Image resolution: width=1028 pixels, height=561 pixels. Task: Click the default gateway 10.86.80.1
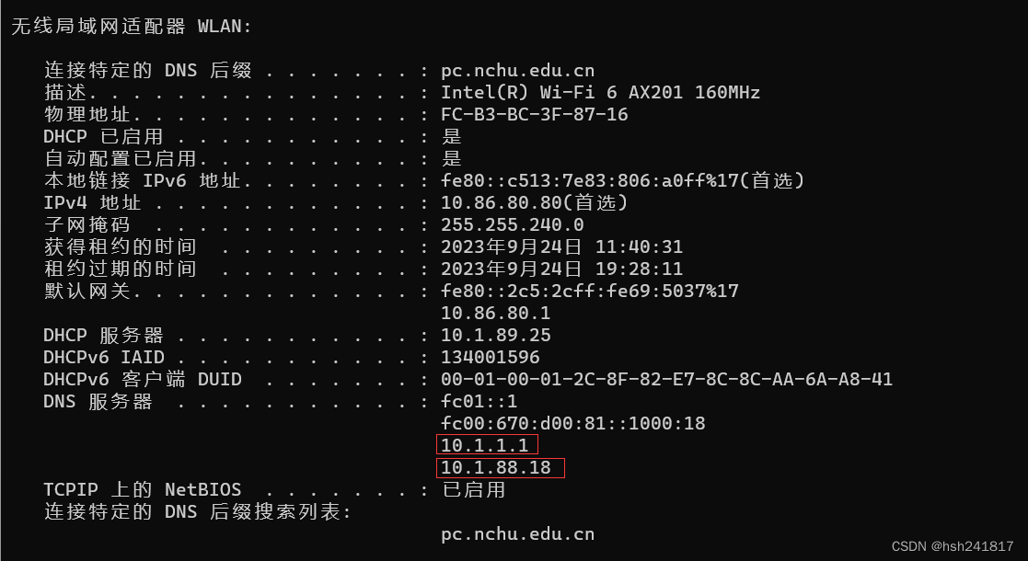pos(496,313)
